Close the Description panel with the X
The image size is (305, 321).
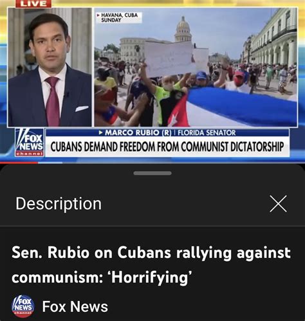pos(278,204)
